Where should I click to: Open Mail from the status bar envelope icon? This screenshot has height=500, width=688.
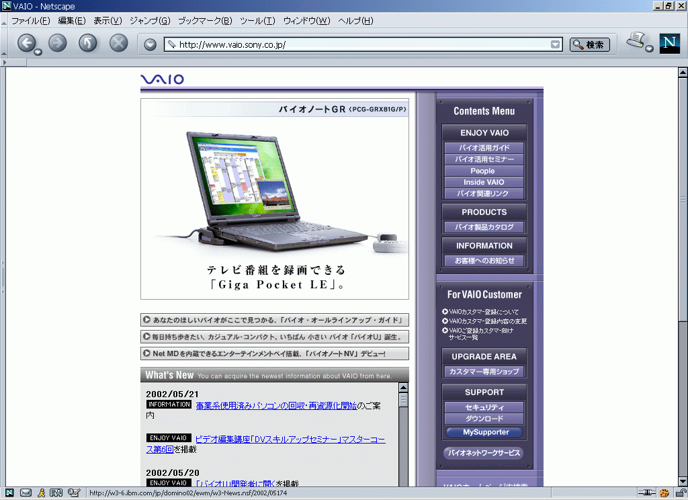pos(26,493)
